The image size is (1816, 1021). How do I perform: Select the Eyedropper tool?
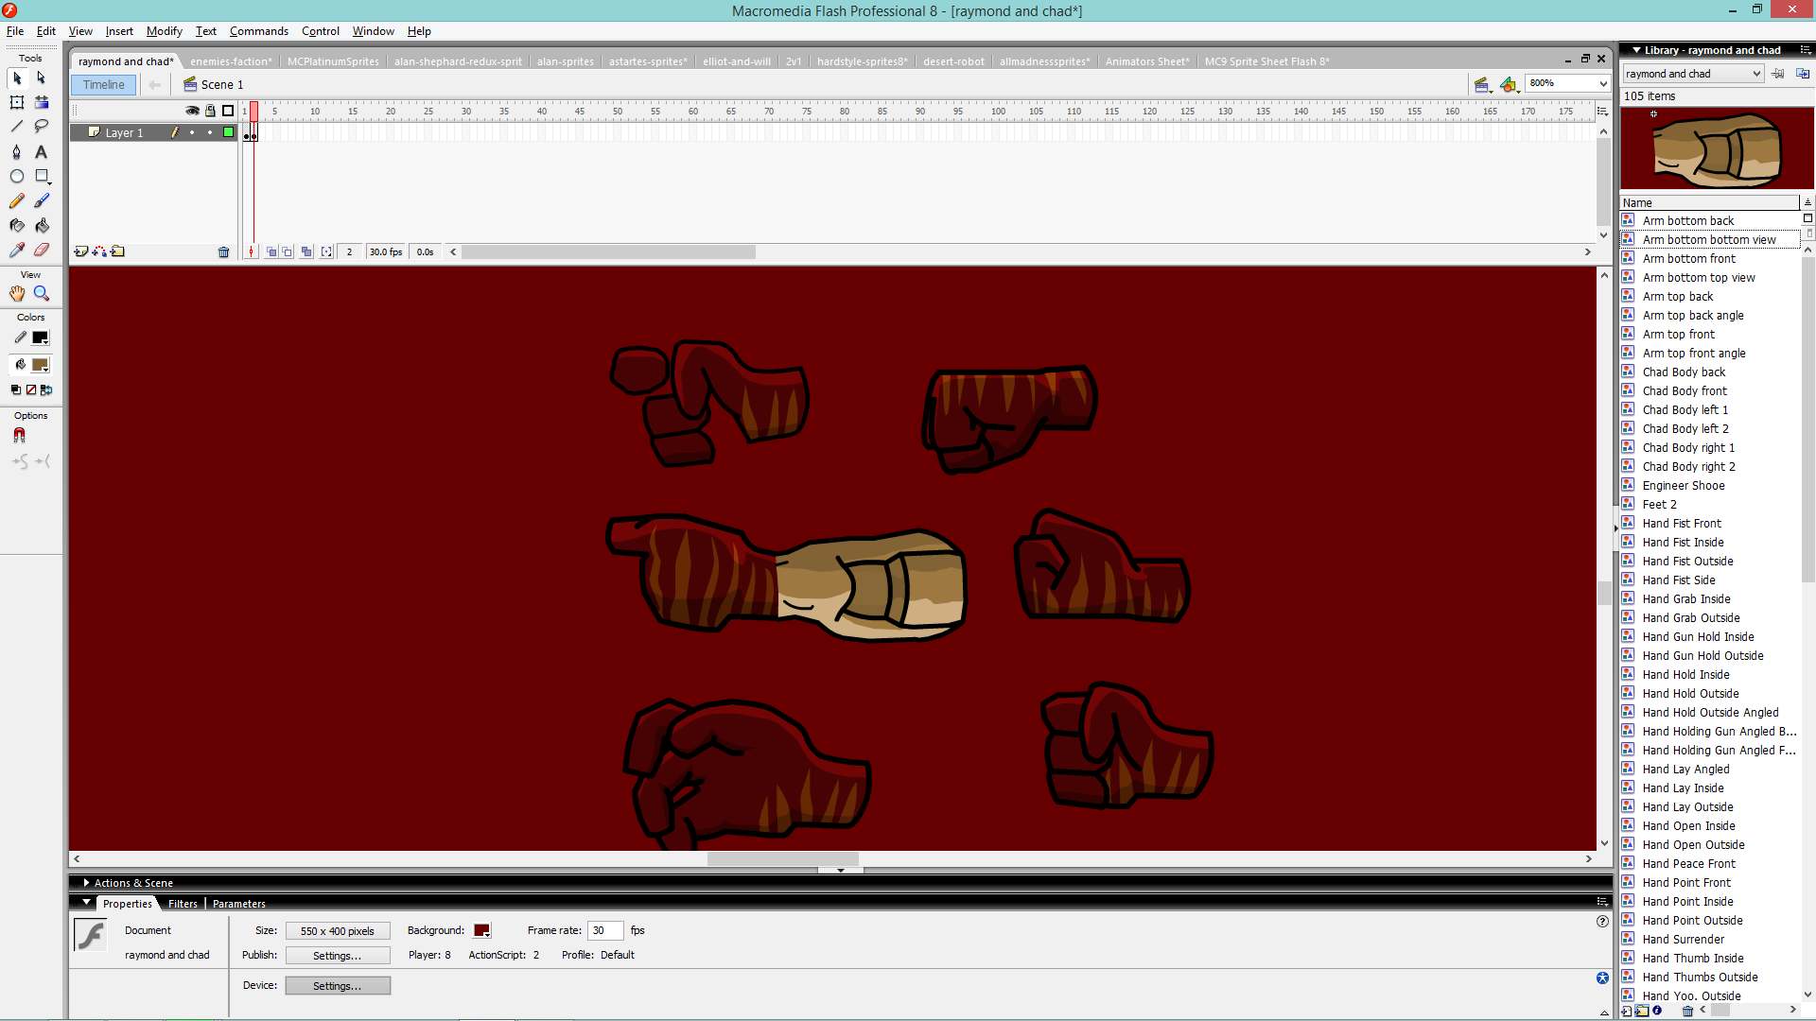17,250
